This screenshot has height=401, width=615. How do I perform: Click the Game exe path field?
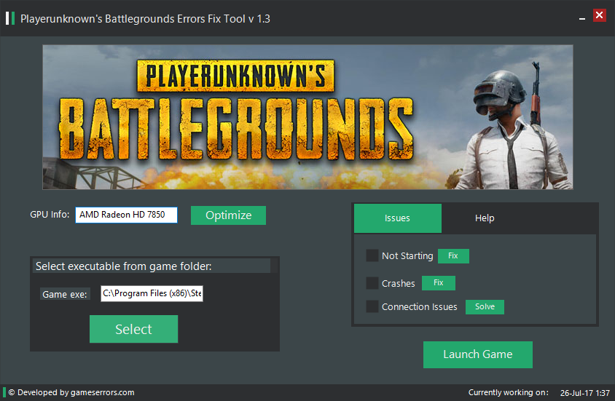pos(152,293)
